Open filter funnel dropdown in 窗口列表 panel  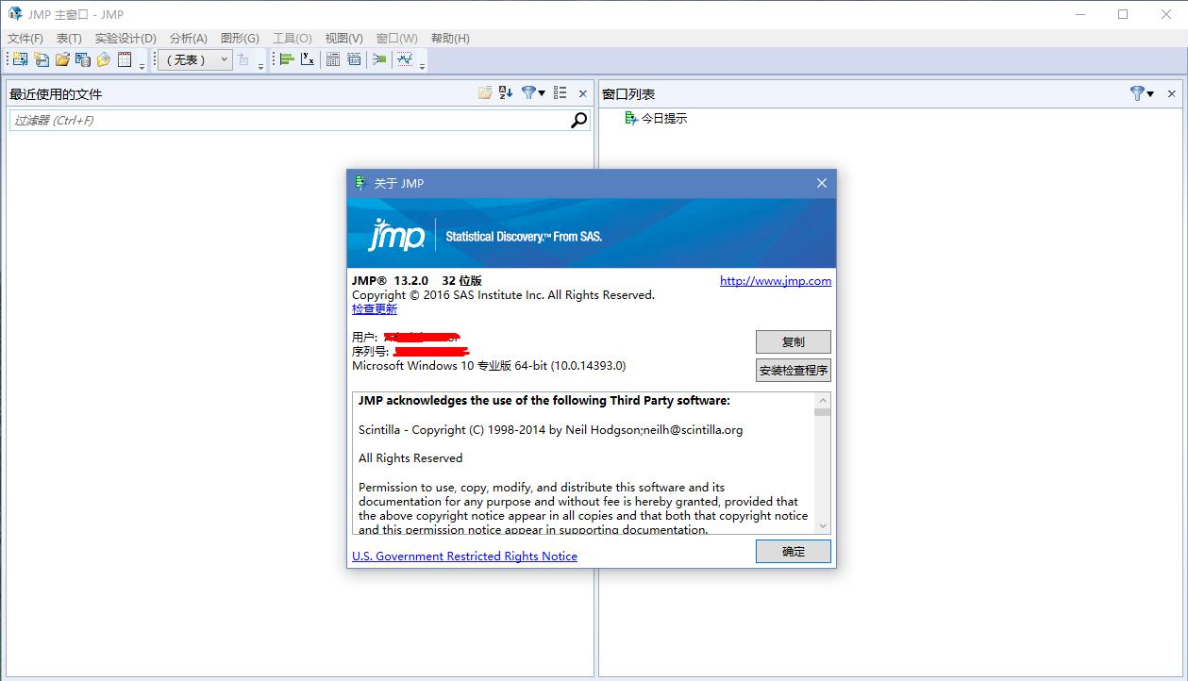[x=1142, y=93]
